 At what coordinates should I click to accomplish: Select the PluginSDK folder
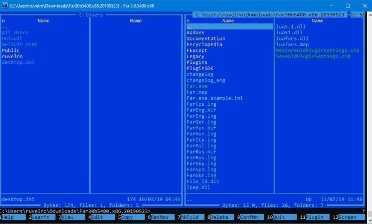[200, 68]
